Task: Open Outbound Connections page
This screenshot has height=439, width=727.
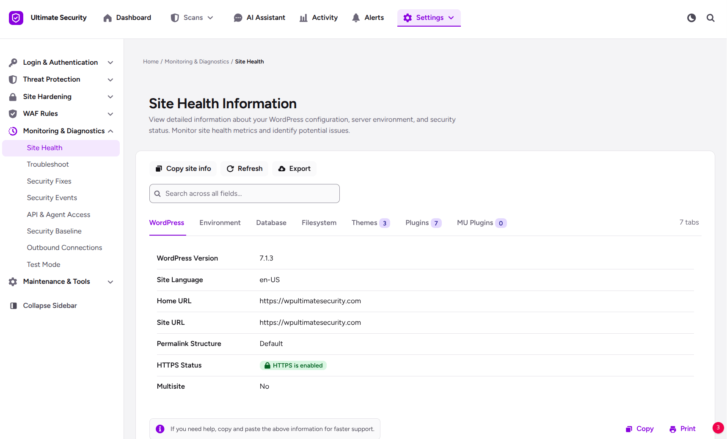Action: coord(64,248)
